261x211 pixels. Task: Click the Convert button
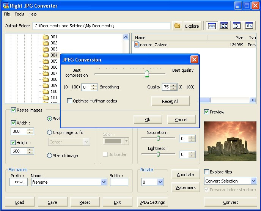click(x=230, y=202)
